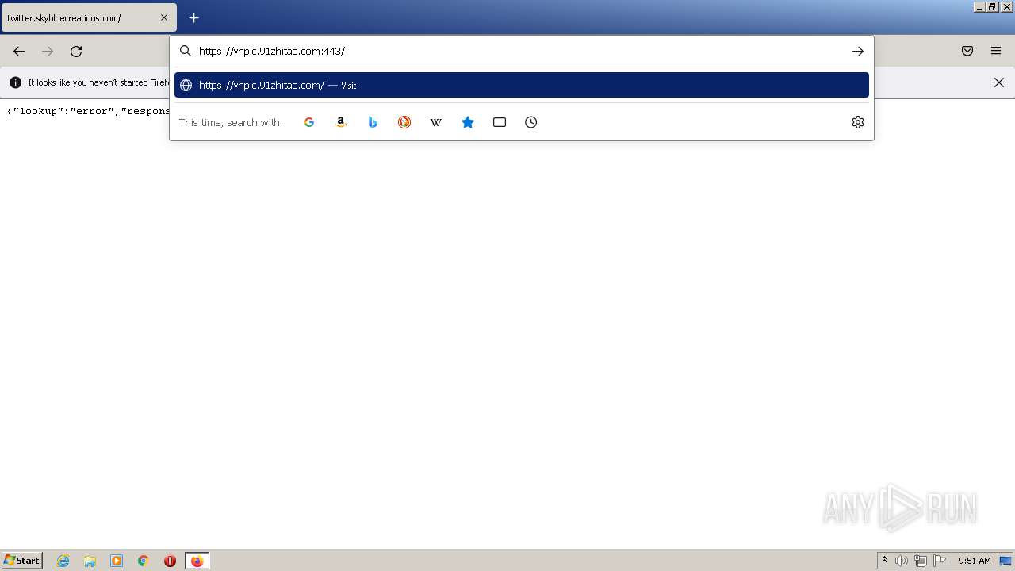Open Windows Explorer folder from taskbar
The width and height of the screenshot is (1015, 571).
90,561
